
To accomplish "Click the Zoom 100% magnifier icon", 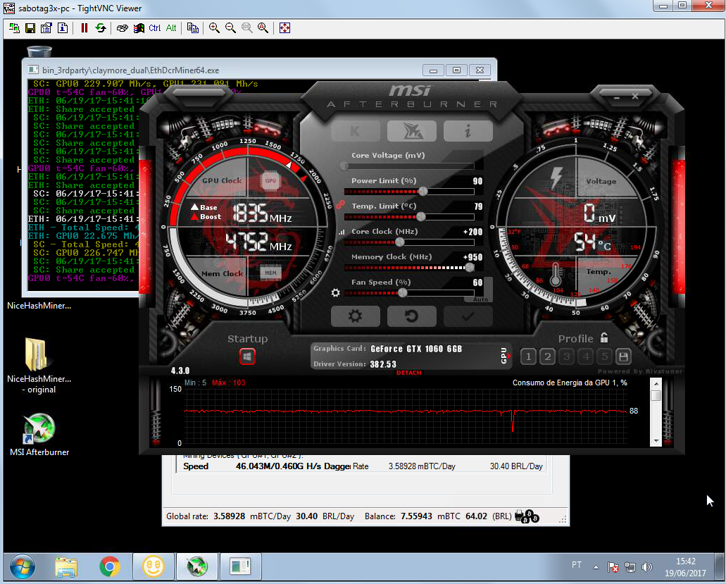I will (x=246, y=28).
